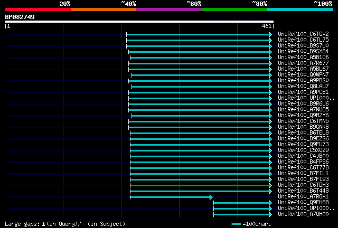Click the 'Large gaps' legend text
Image resolution: width=338 pixels, height=228 pixels.
(22, 224)
